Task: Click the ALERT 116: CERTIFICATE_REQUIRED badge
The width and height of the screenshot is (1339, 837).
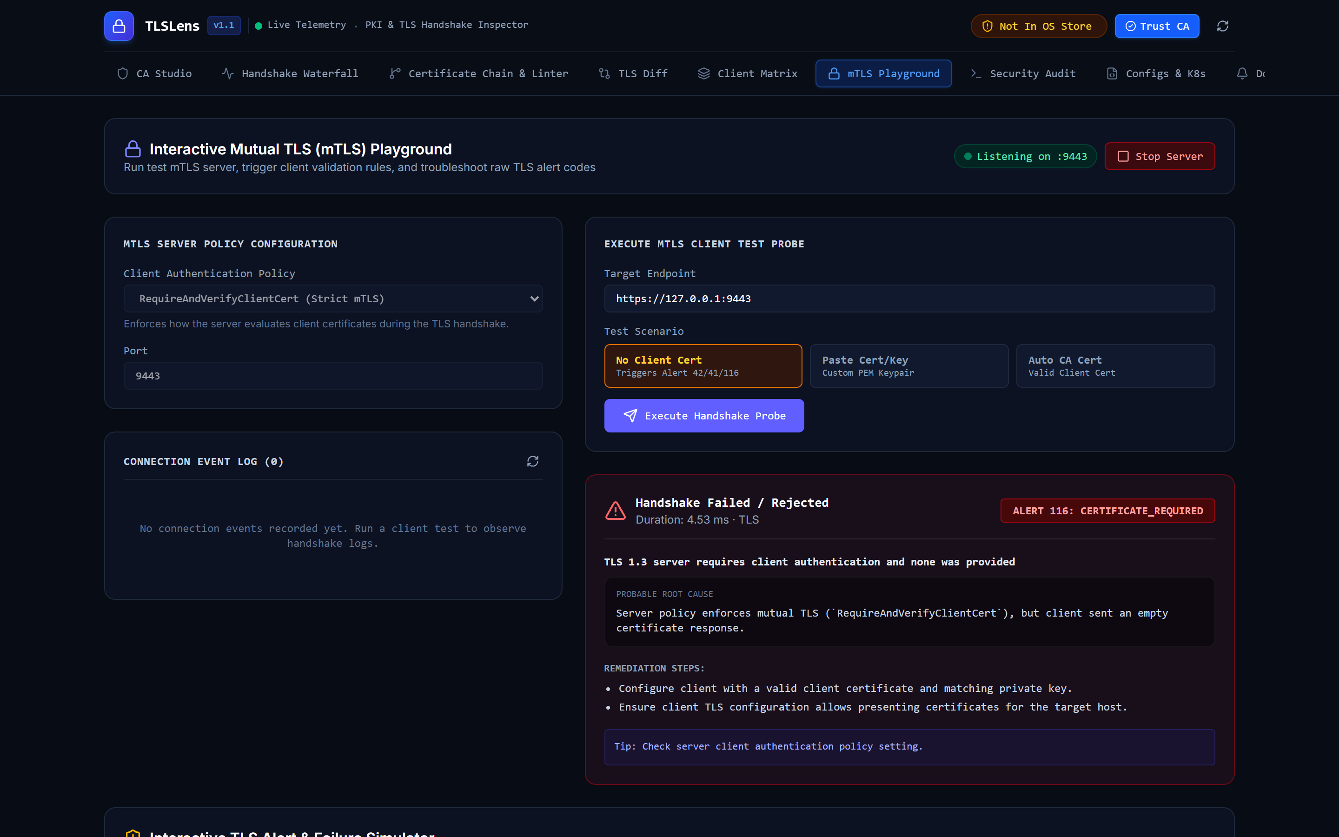Action: 1108,511
